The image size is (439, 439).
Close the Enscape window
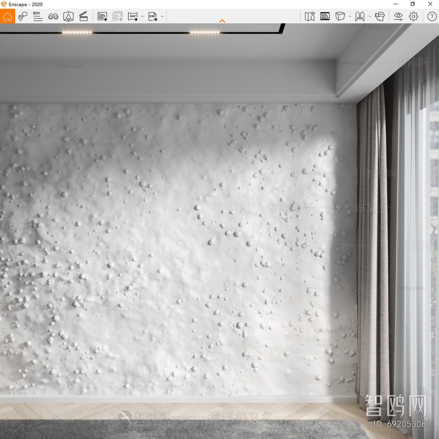click(430, 4)
